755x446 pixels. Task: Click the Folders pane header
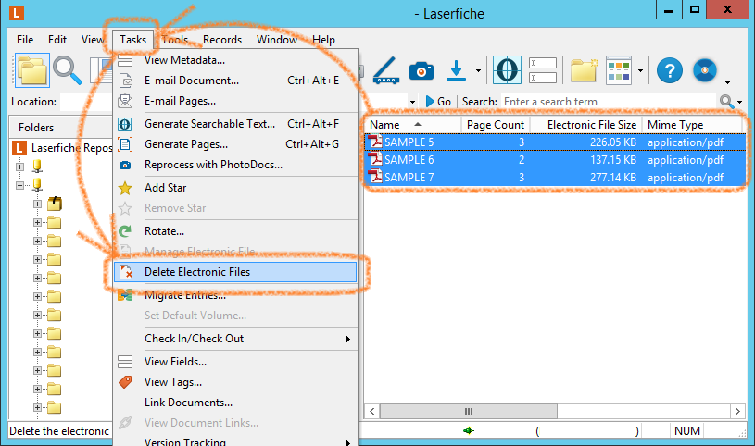coord(61,128)
